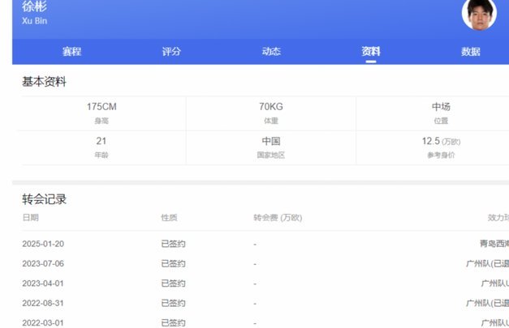Click the transfer date 2025-01-20

point(43,244)
